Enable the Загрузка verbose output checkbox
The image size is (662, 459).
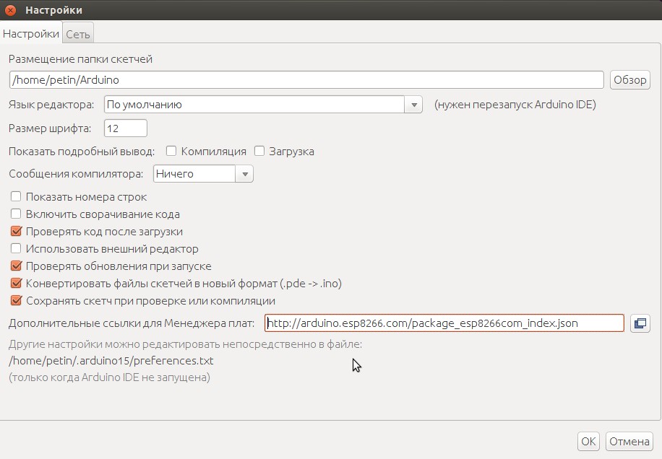click(259, 151)
